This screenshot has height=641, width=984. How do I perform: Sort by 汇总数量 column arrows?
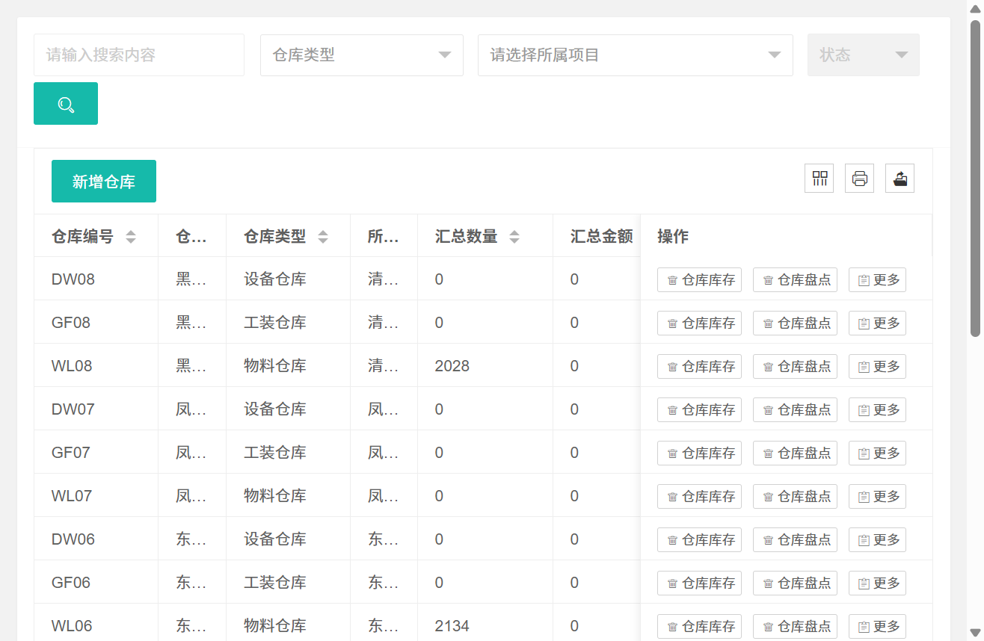click(x=514, y=237)
